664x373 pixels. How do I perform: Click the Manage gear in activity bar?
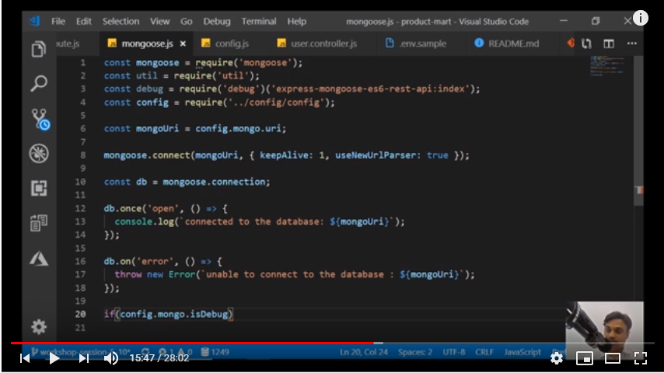[x=38, y=326]
